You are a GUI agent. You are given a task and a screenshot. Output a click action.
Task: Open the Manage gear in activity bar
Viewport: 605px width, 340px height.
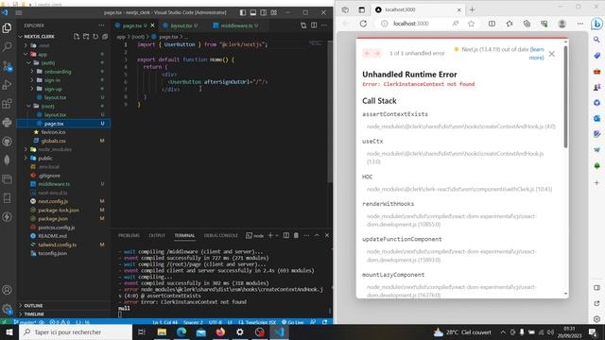pyautogui.click(x=7, y=309)
